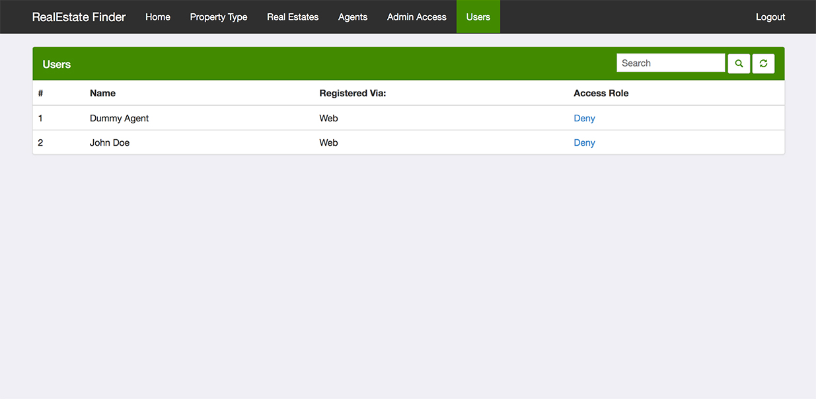Viewport: 816px width, 399px height.
Task: Open the Real Estates section
Action: point(293,16)
